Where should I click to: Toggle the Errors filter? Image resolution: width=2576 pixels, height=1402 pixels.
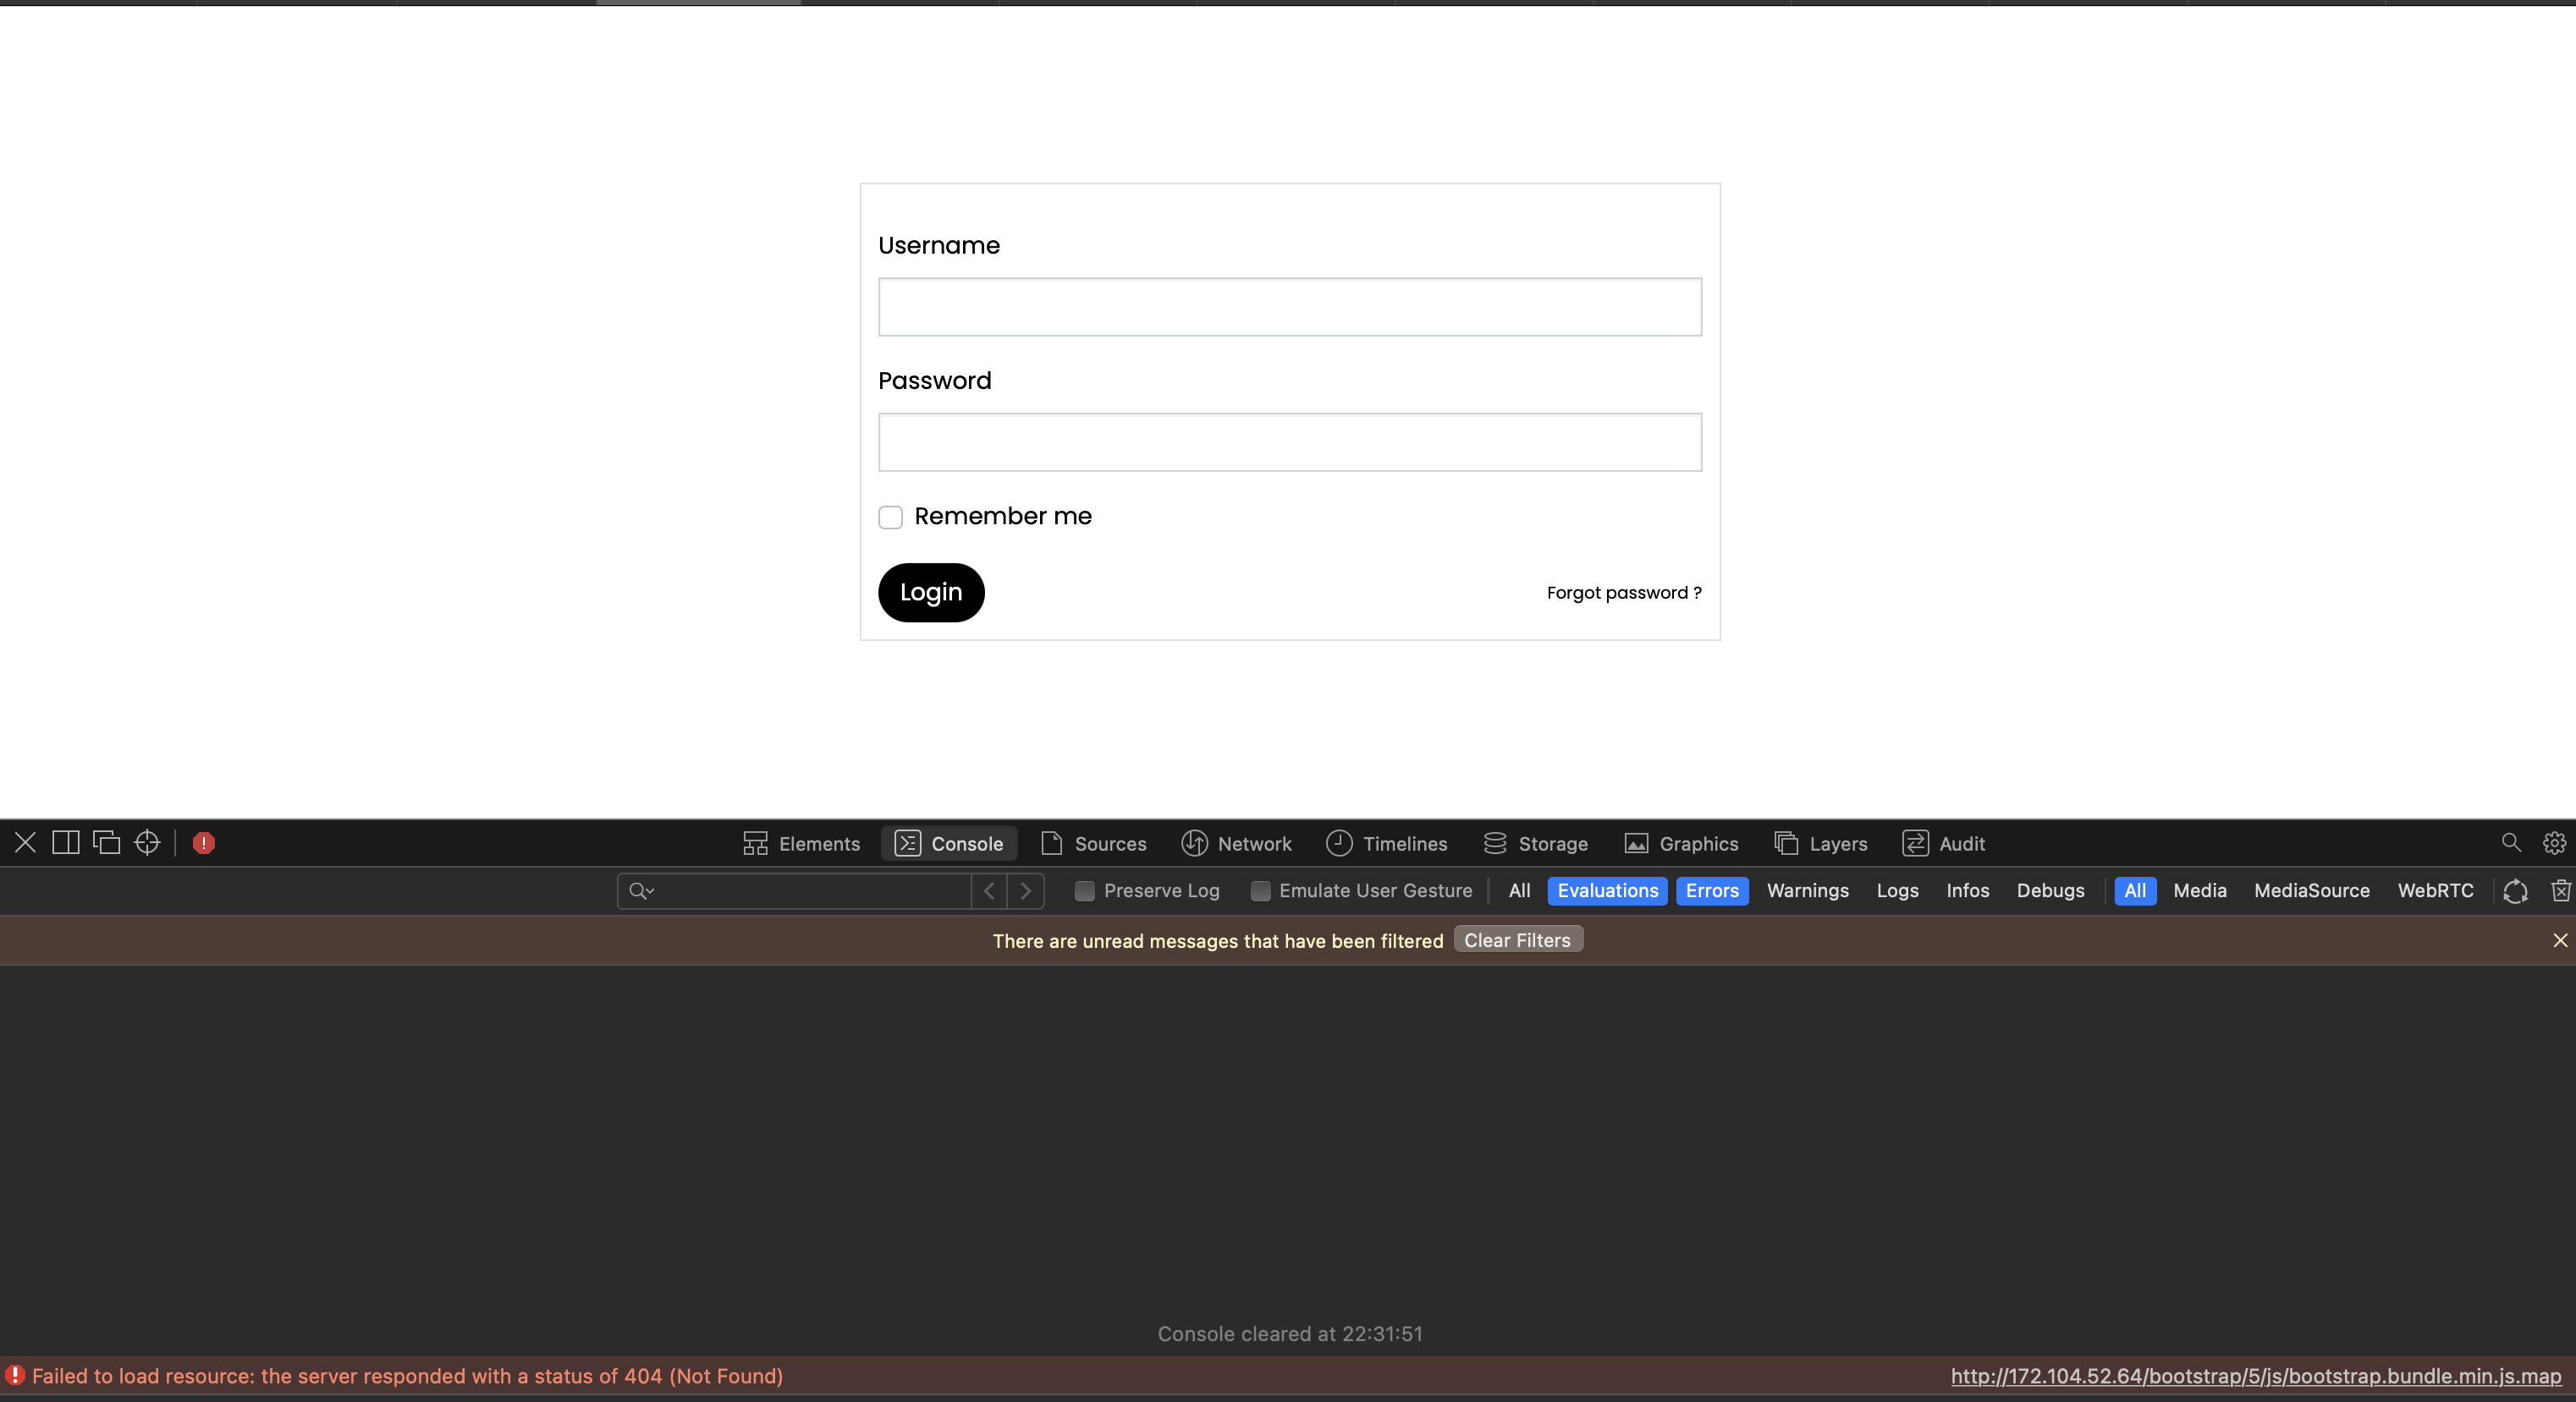click(1712, 890)
